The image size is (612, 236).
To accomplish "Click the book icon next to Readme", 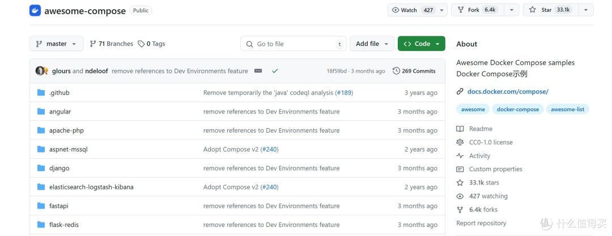I will coord(460,129).
